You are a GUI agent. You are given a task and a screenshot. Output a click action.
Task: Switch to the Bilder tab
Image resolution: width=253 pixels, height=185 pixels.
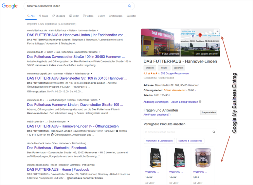74,16
